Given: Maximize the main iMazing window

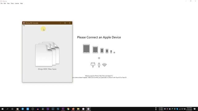Looking at the screenshot, I should [191, 1].
